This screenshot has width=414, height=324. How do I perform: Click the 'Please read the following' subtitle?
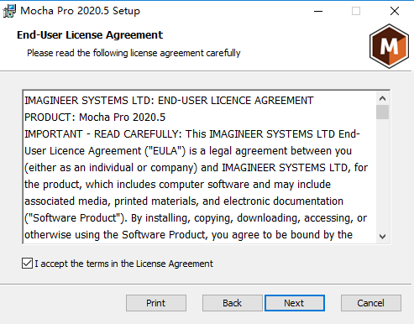(x=134, y=53)
